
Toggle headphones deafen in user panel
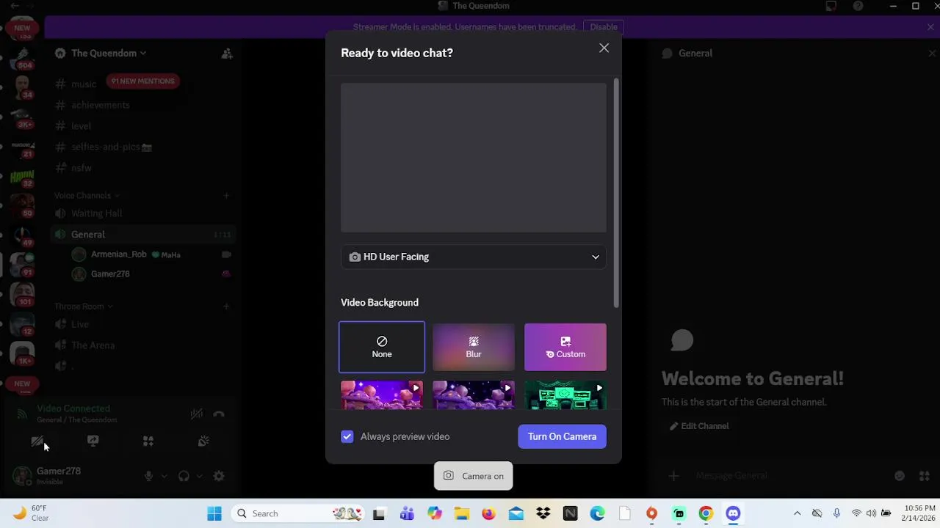(x=184, y=476)
